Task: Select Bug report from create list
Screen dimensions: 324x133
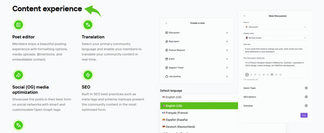Action: [196, 41]
